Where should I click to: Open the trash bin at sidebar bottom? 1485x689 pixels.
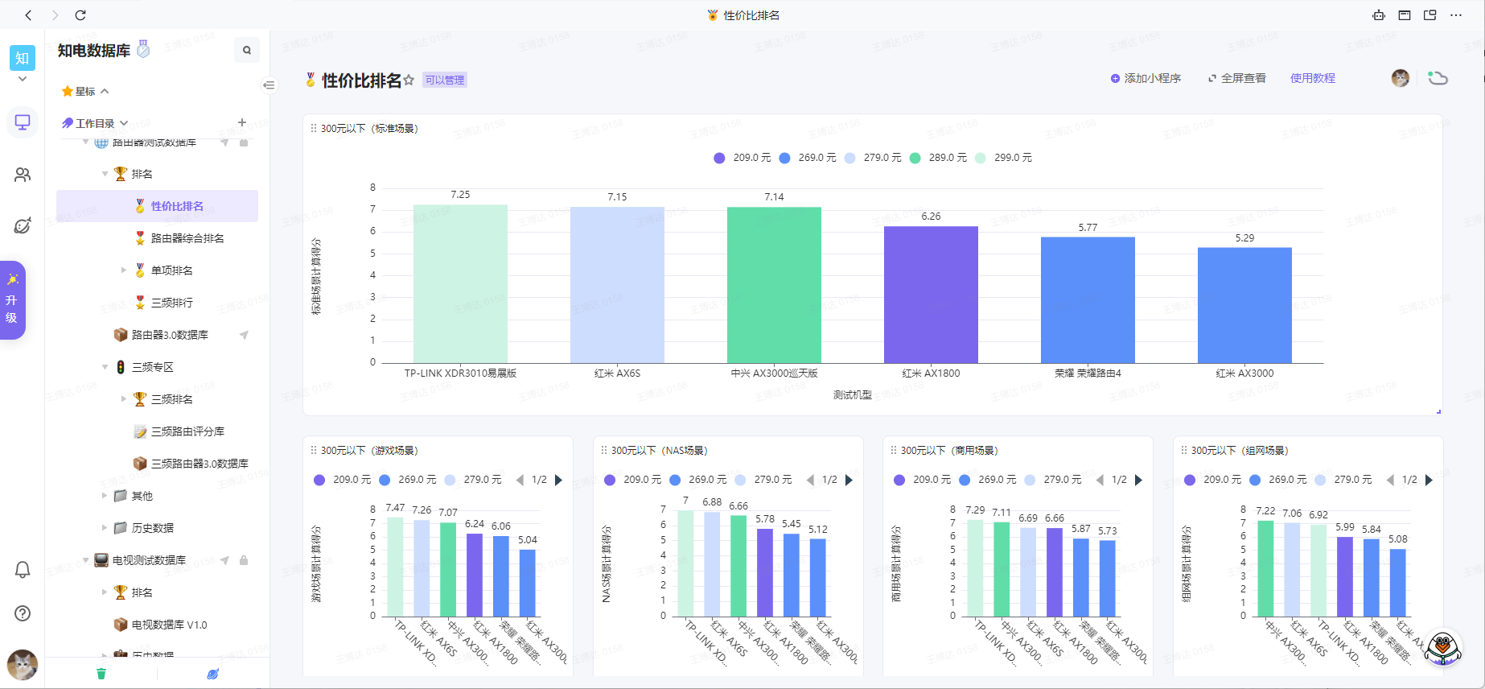(101, 674)
